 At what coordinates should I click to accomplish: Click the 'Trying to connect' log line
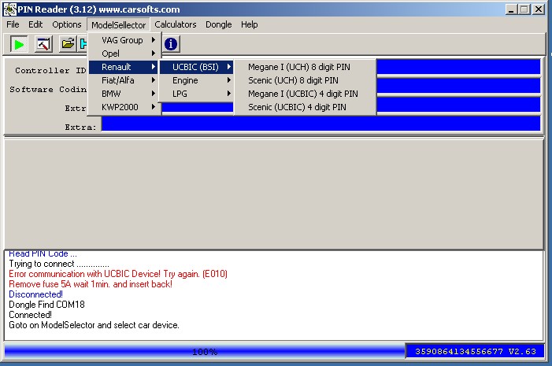coord(59,264)
